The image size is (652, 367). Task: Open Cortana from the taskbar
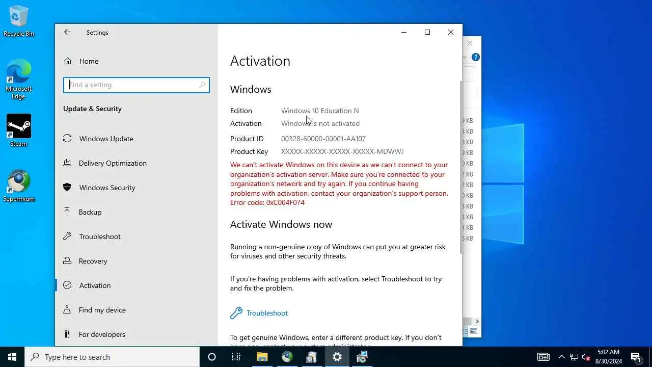coord(212,357)
